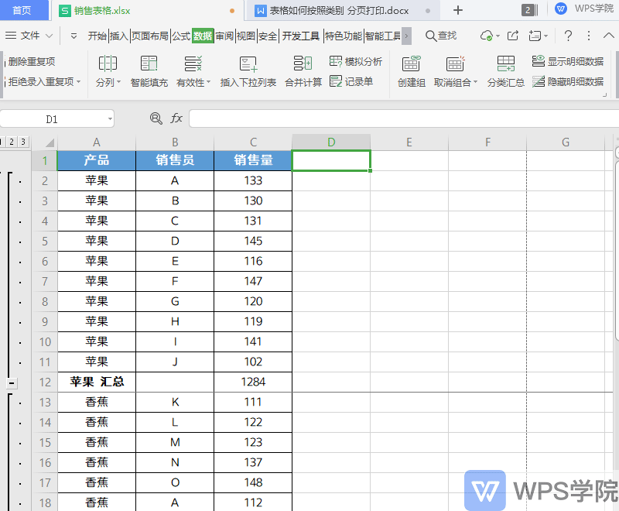Select cell containing 148

tap(253, 482)
